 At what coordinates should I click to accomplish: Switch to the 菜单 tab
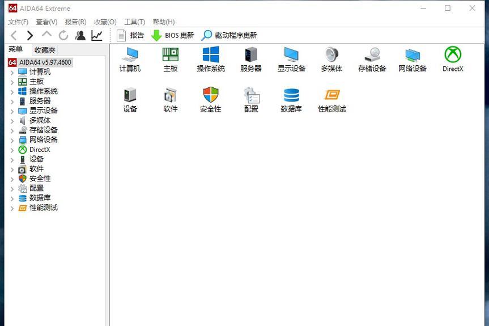(x=16, y=49)
